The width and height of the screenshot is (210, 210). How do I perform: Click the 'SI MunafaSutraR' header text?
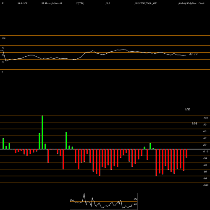tap(52, 3)
